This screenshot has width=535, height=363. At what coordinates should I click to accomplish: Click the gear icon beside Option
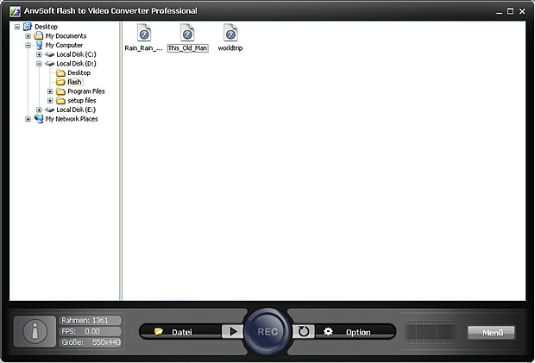coord(328,331)
